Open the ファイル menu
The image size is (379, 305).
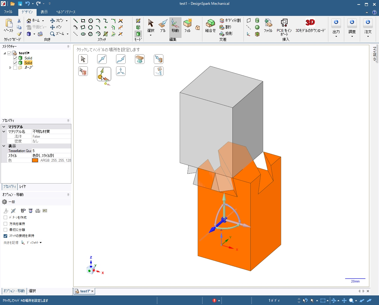coord(8,12)
